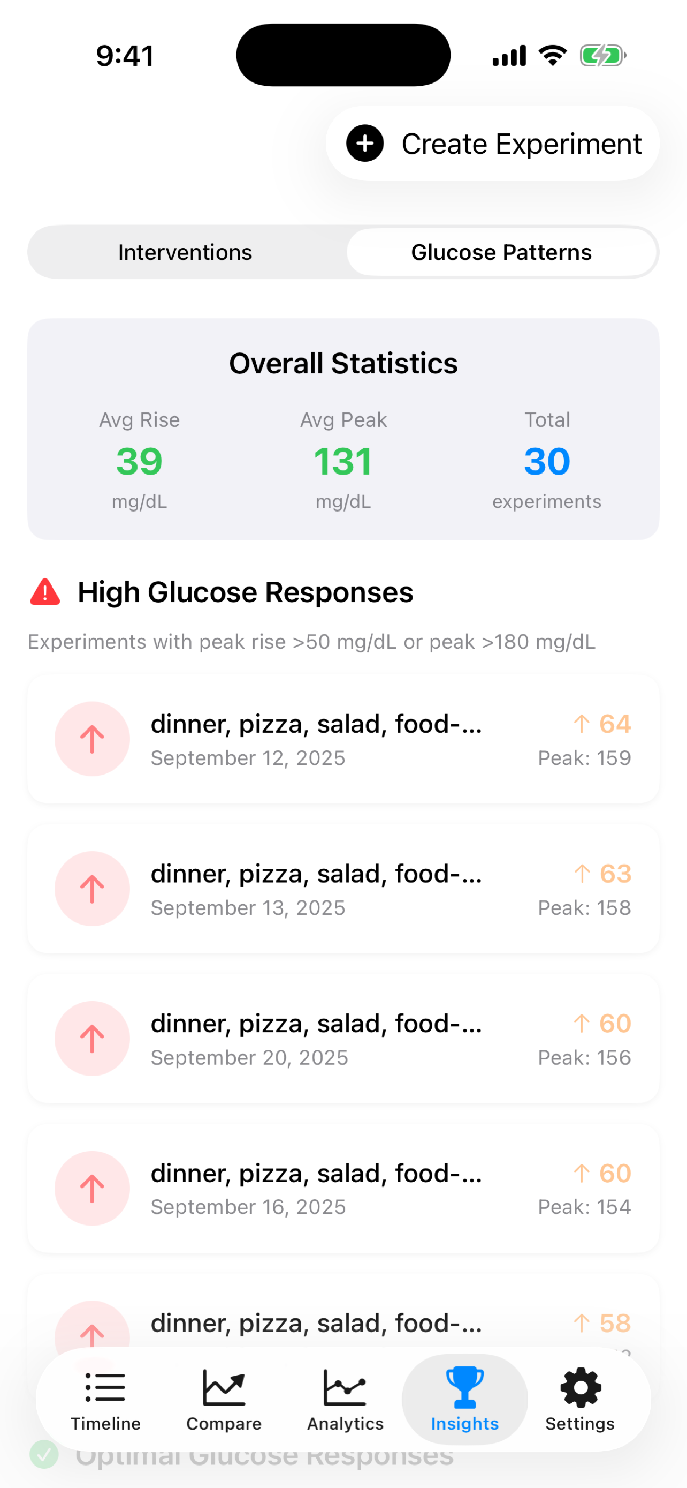The image size is (687, 1488).
Task: Tap the red arrow circle for September 12
Action: pyautogui.click(x=92, y=739)
